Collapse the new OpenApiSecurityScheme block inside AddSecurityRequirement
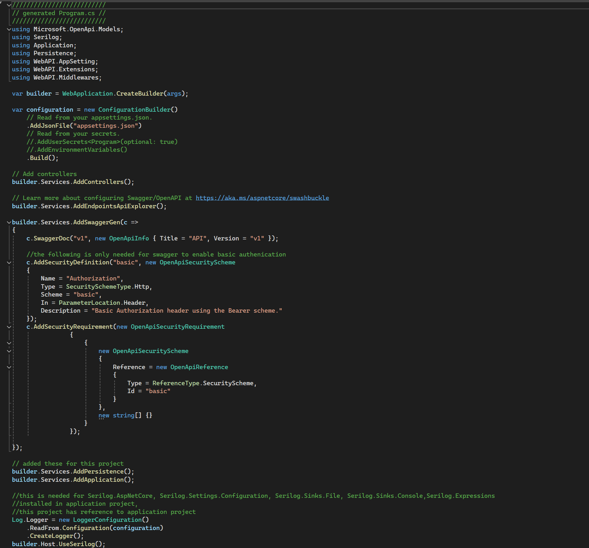Viewport: 589px width, 548px height. pos(9,351)
